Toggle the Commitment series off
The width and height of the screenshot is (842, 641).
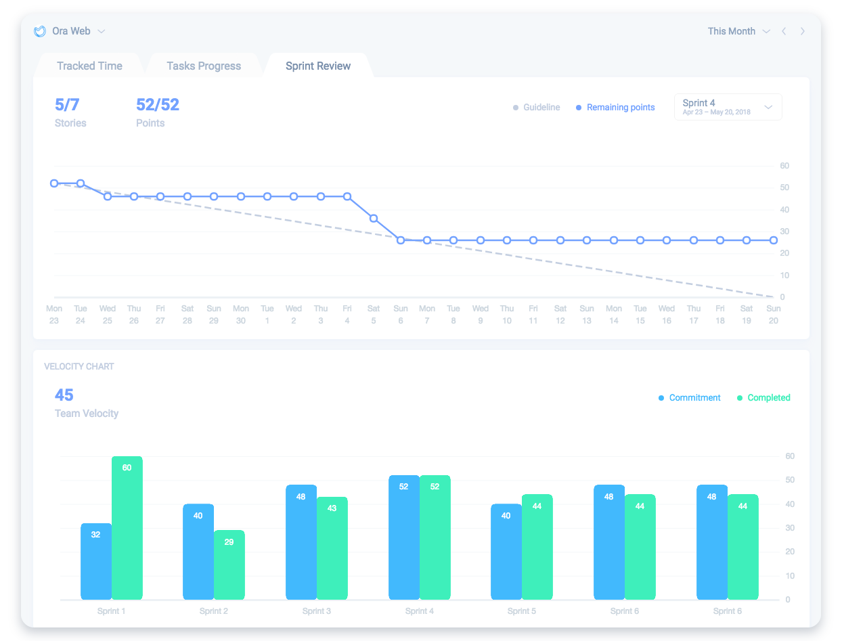pos(689,397)
